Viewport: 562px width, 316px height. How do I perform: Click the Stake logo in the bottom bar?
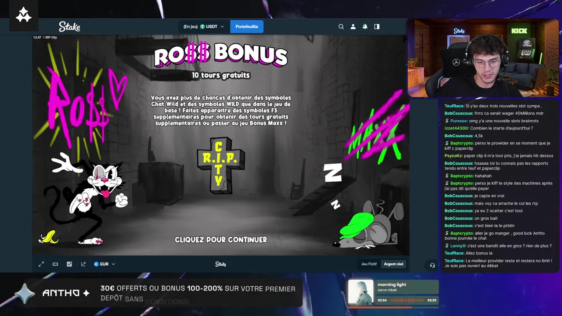[221, 264]
